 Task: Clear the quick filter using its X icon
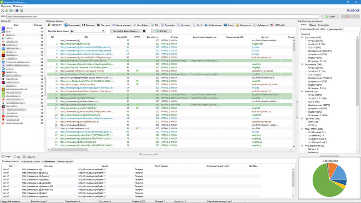click(103, 31)
